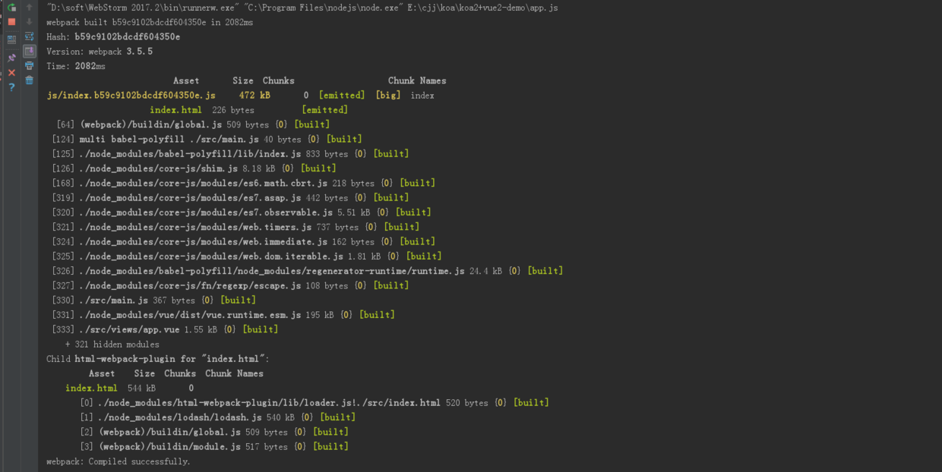Click the js/index.b59c9102bdcdf604350e.js asset name
This screenshot has height=472, width=942.
(x=131, y=96)
